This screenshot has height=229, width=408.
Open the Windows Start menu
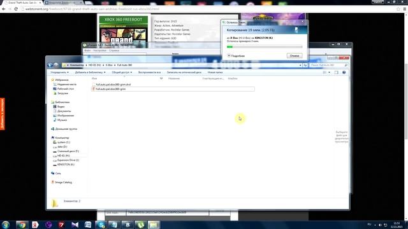6,225
